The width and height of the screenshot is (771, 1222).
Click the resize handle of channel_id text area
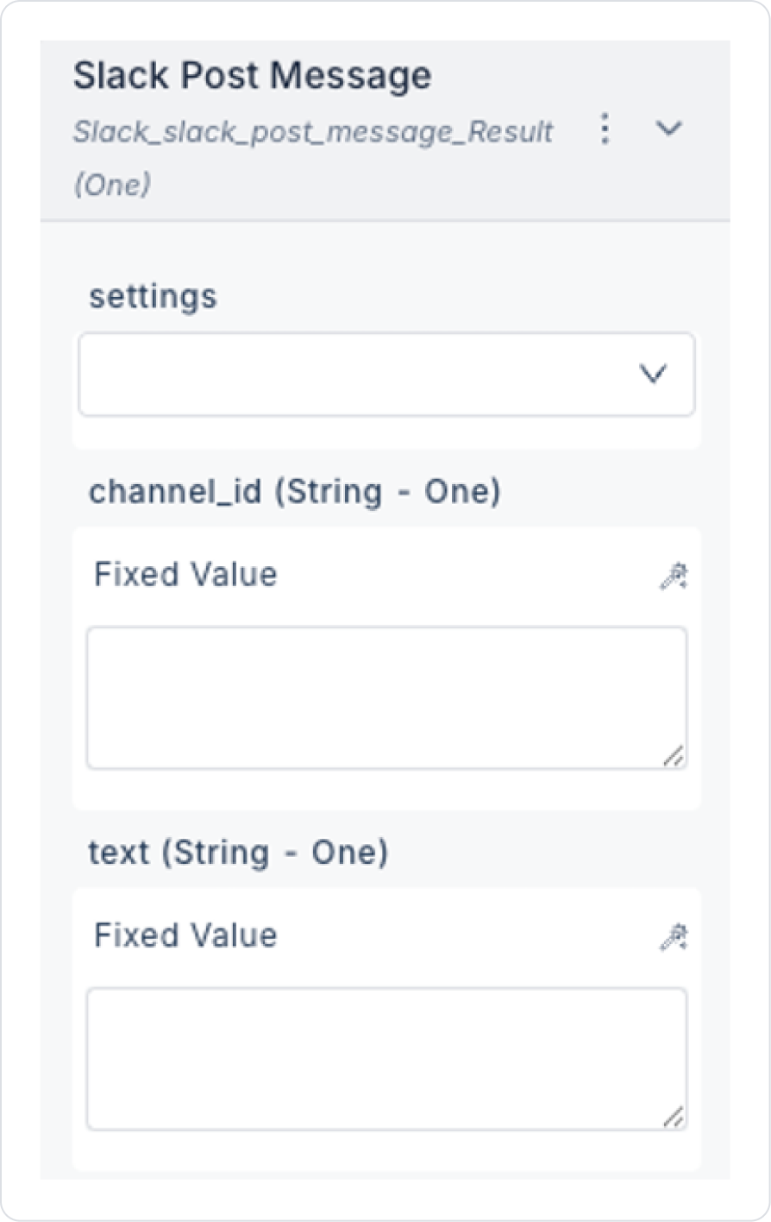click(x=674, y=756)
